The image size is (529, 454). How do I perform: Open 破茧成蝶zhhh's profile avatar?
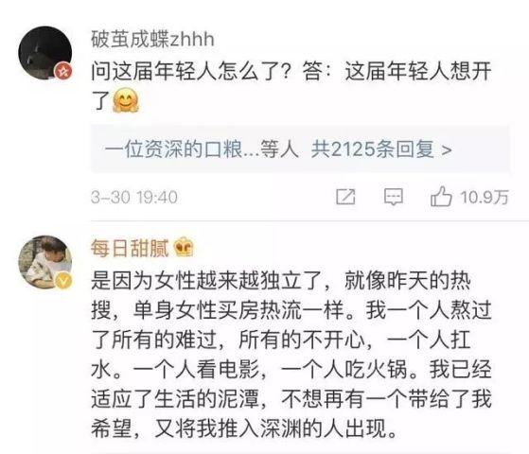[x=45, y=53]
